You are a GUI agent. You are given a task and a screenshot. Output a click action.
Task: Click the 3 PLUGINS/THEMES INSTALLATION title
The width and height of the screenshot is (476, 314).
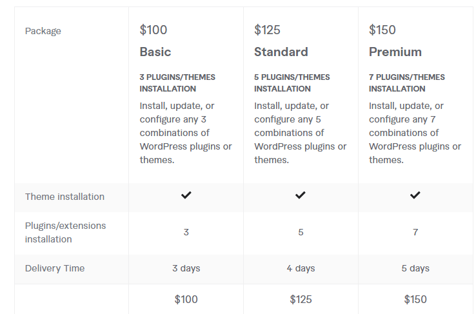tap(177, 83)
